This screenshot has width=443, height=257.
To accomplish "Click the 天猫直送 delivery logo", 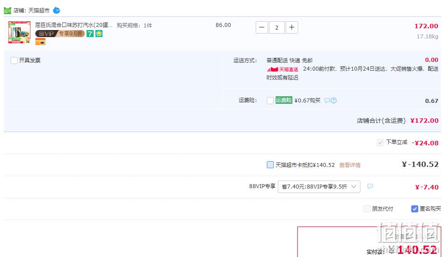I will (x=283, y=69).
